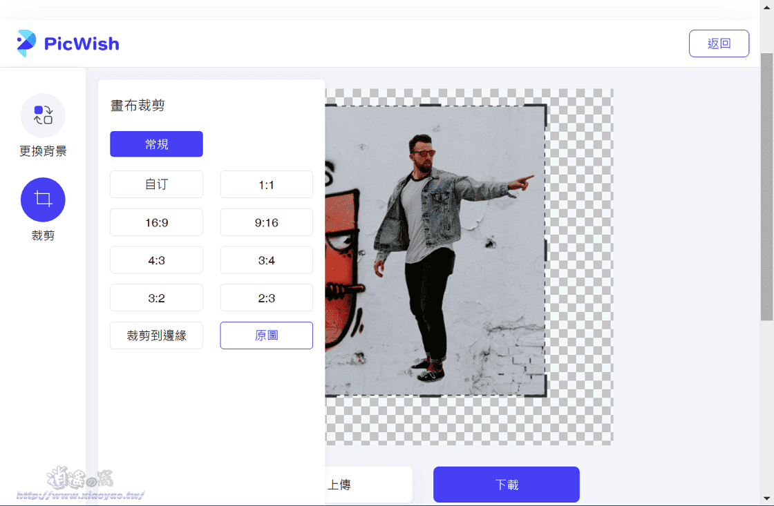The image size is (774, 506).
Task: Select 原圖 original image ratio
Action: (x=266, y=335)
